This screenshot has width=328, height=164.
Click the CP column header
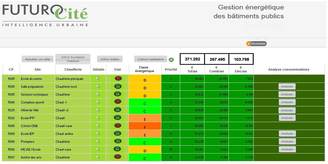[x=11, y=69]
